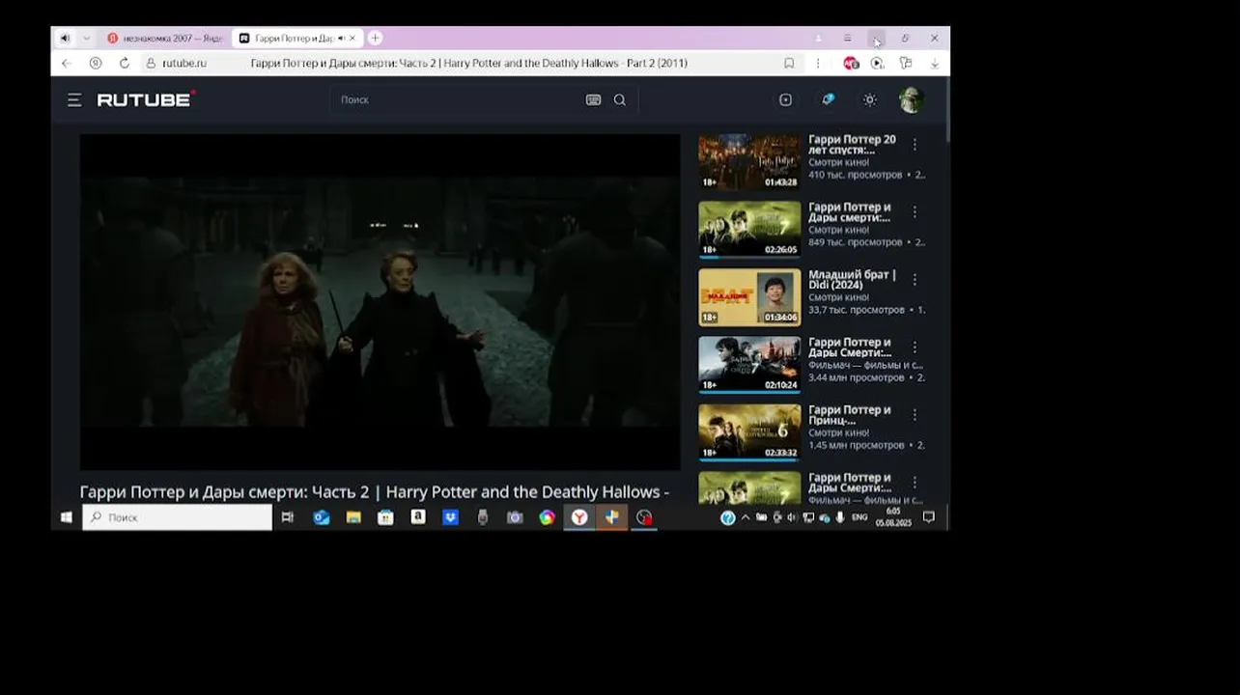Open the video title 'Гарри Поттер и Дары смерти: Часть 2'

375,492
